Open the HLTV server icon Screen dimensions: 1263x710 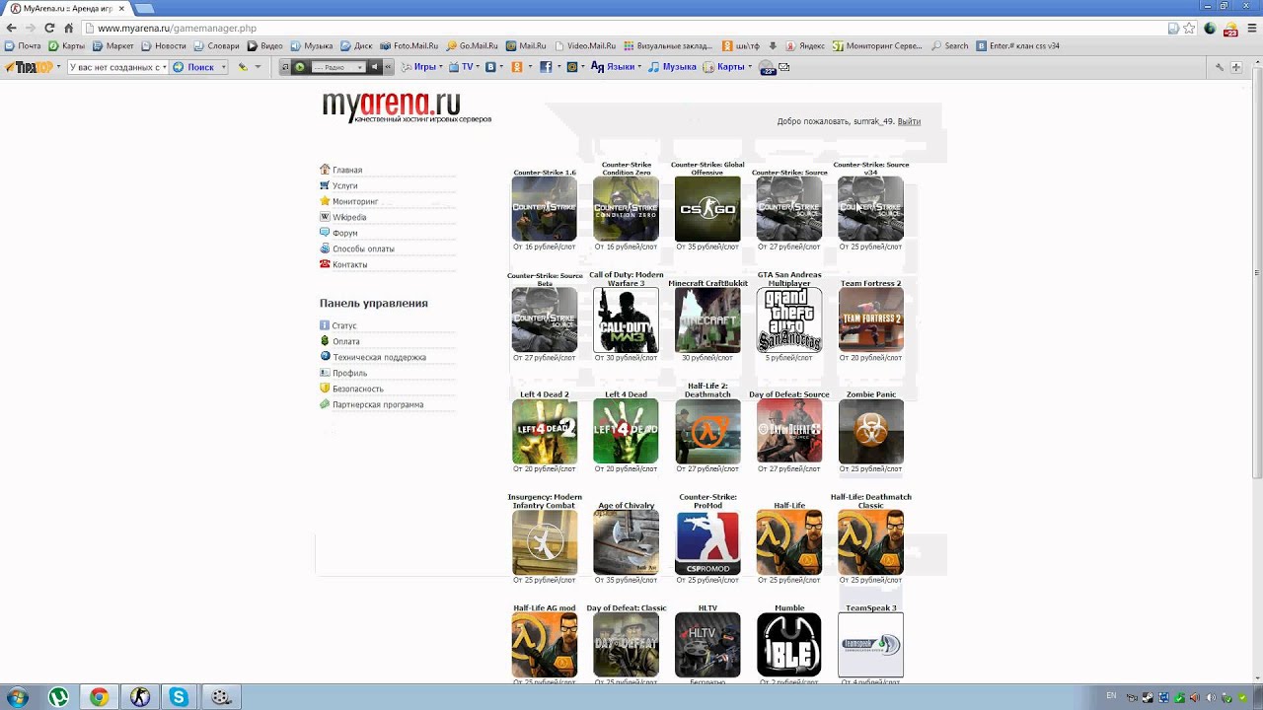[707, 645]
